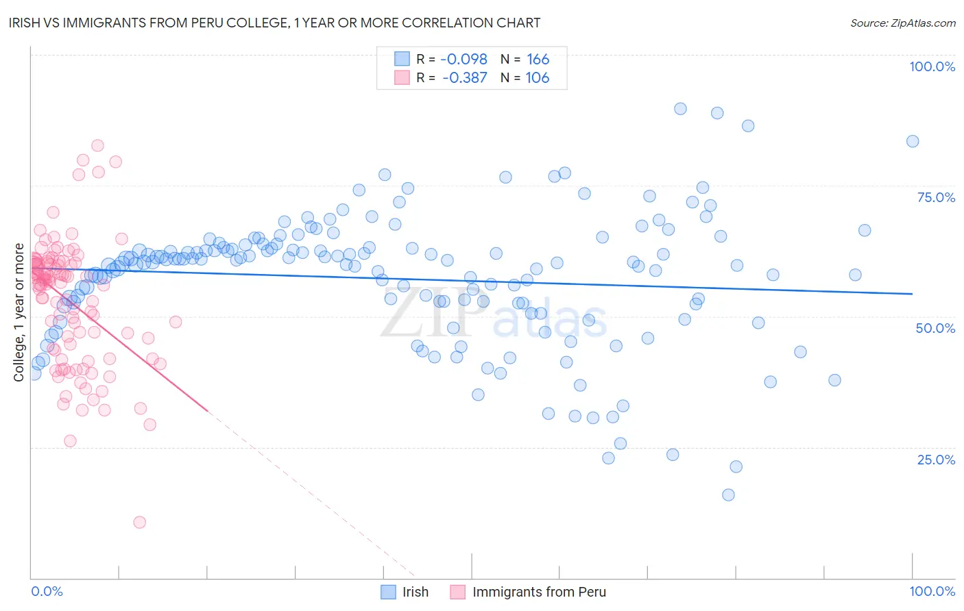This screenshot has width=964, height=611.
Task: Select the 25.0% y-axis label
Action: pyautogui.click(x=936, y=460)
